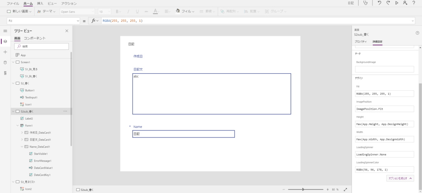
Task: Click the share user icon
Action: coord(405,3)
